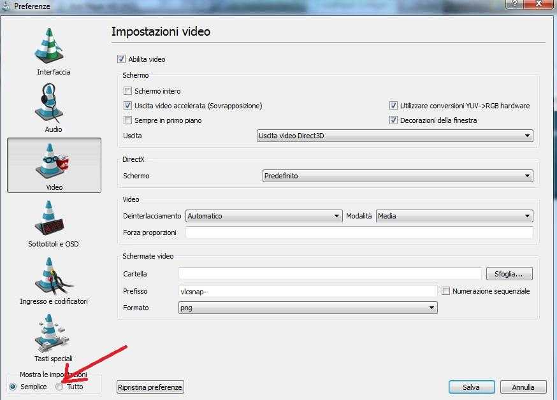Click the Prefisso field containing vlcsnap-

pos(308,291)
